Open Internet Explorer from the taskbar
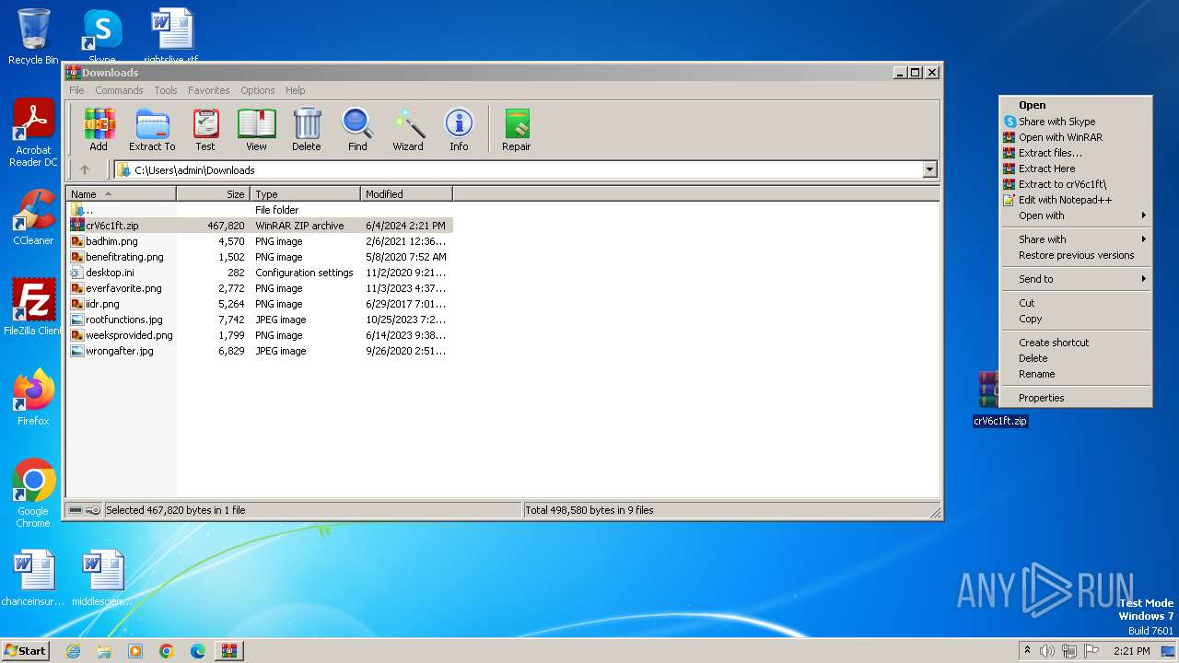This screenshot has height=663, width=1179. tap(73, 651)
